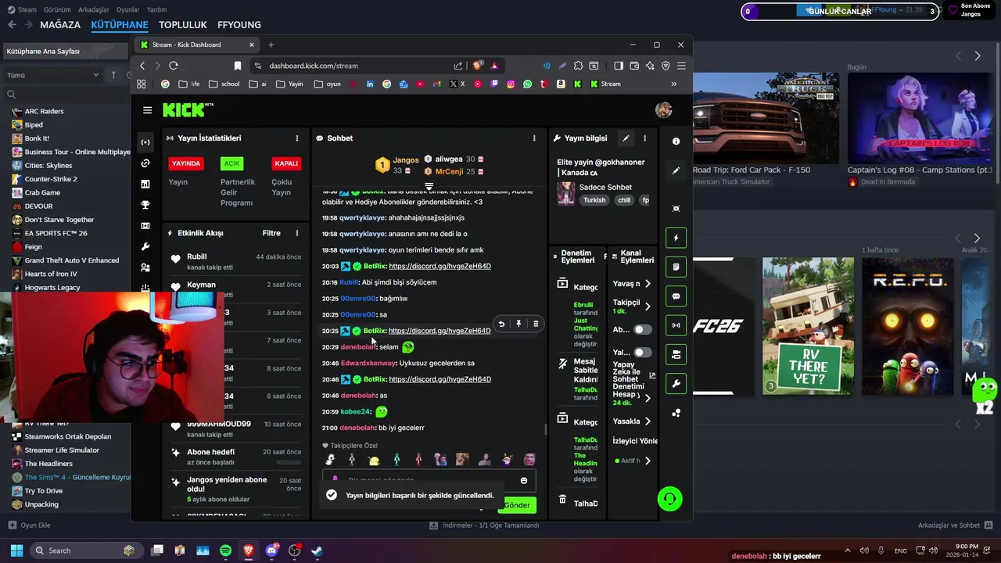
Task: Click Brave shields icon in address bar
Action: coord(478,66)
